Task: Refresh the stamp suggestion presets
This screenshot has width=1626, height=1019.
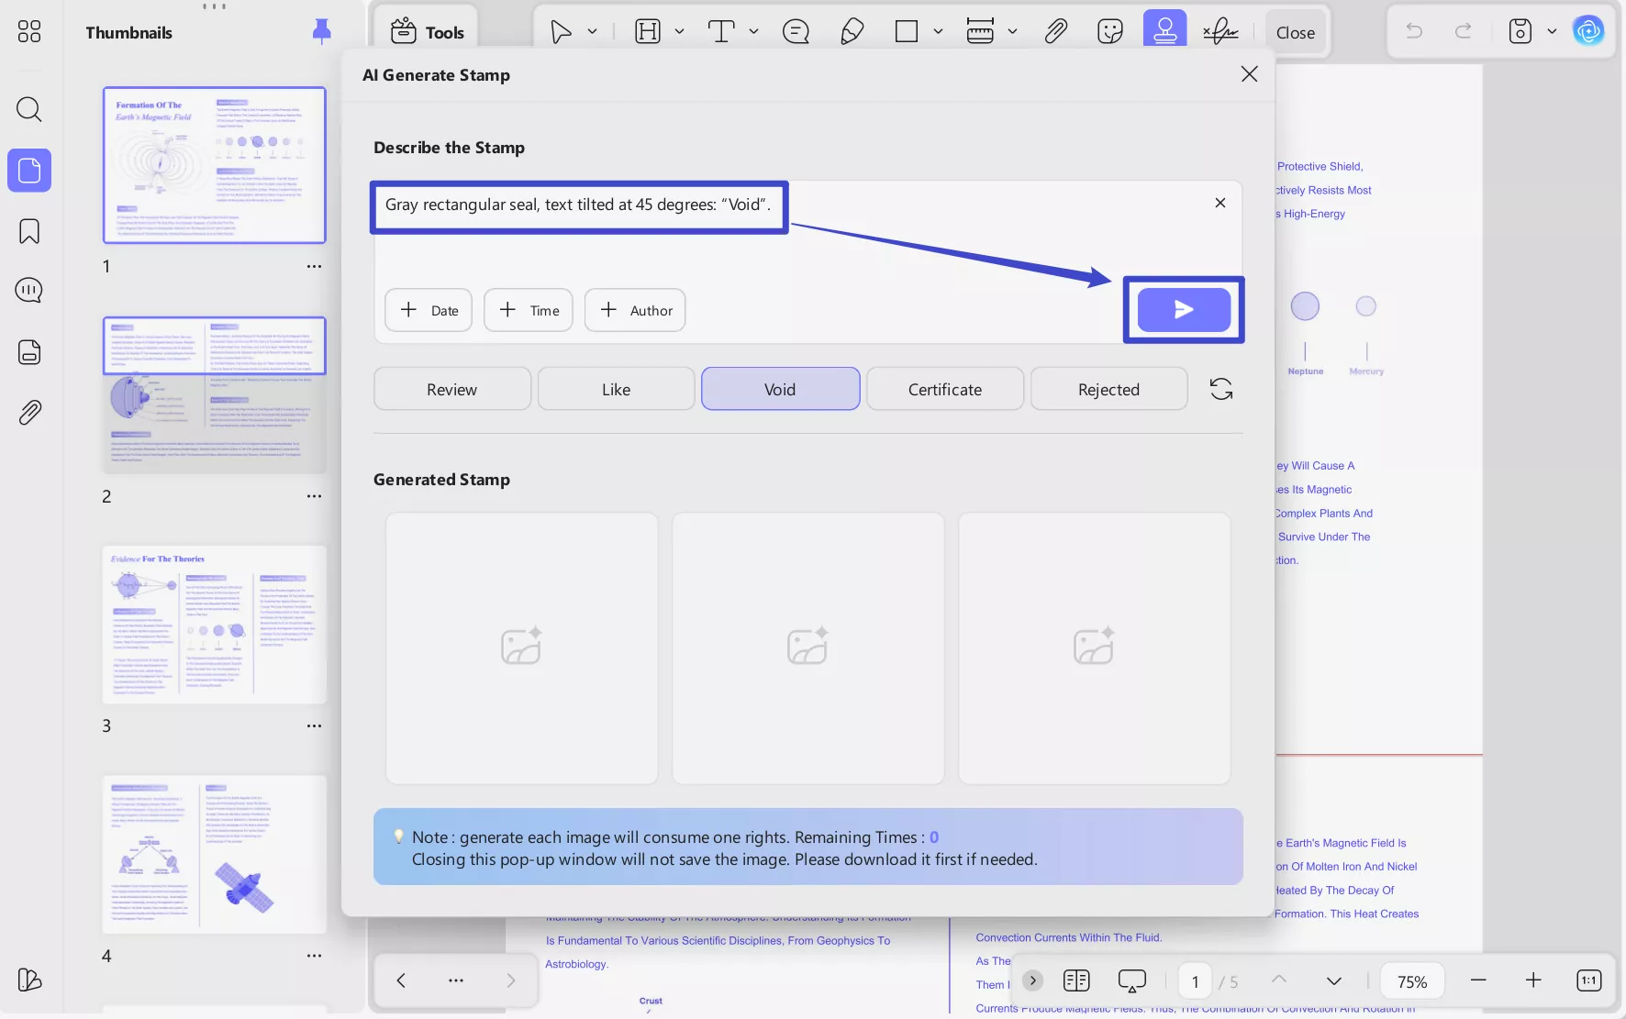Action: 1221,389
